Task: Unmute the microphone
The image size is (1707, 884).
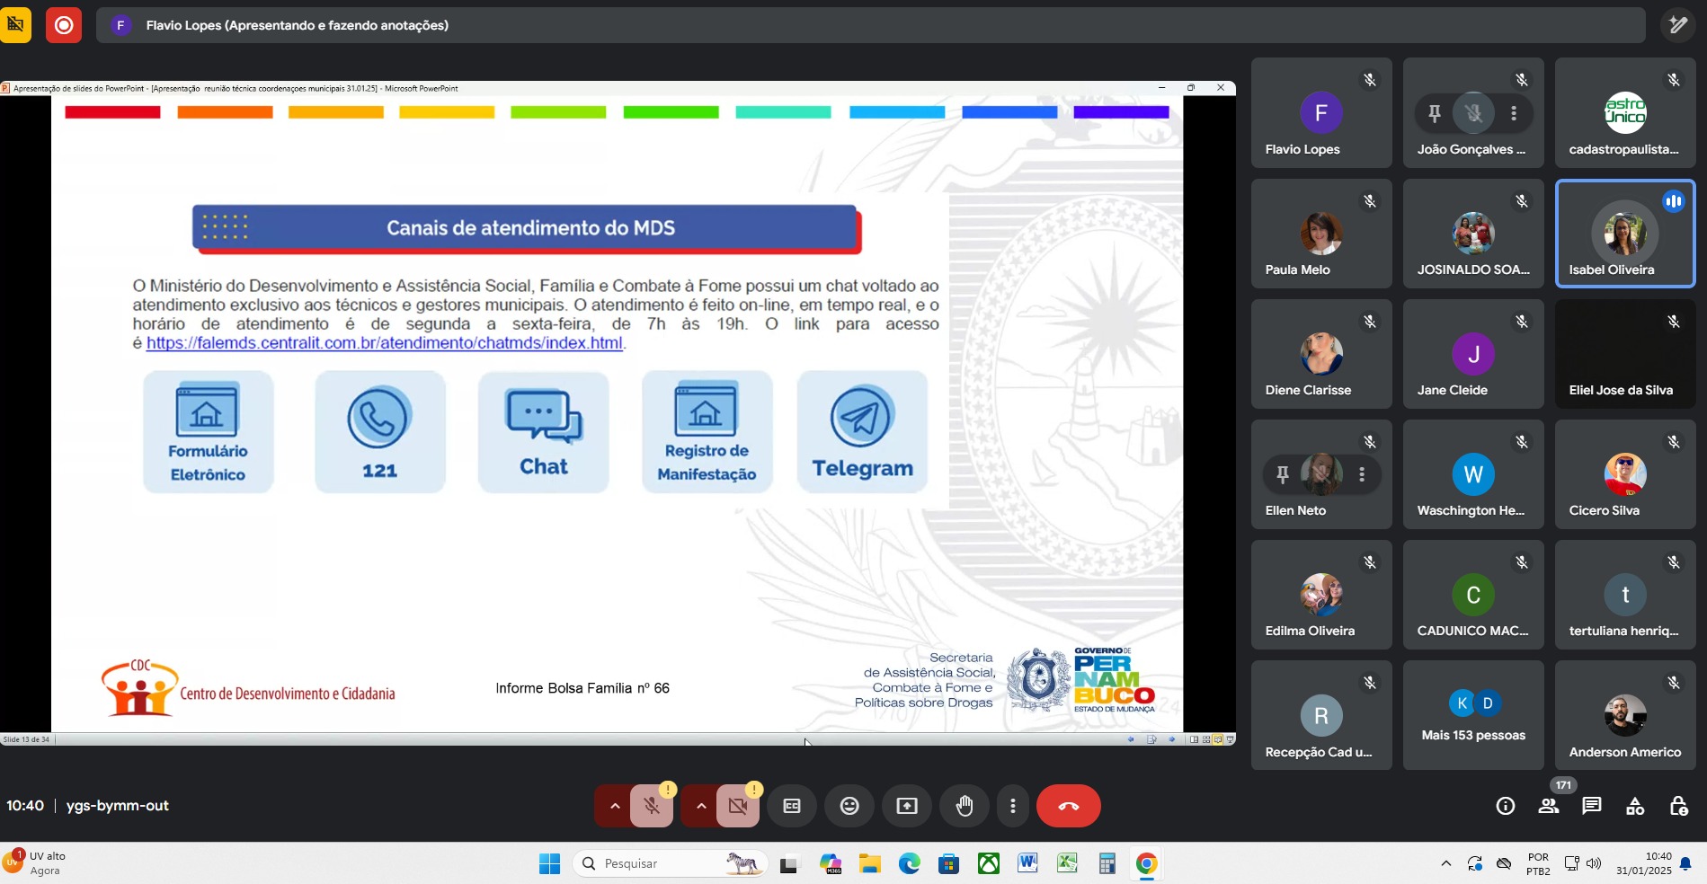Action: click(x=652, y=806)
